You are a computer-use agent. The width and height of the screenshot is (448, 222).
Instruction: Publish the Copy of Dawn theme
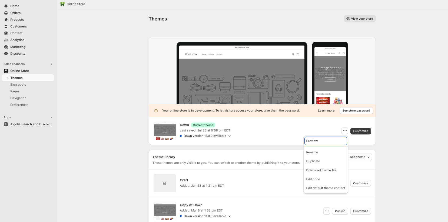coord(340,211)
